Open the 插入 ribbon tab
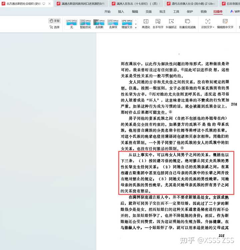 121,11
